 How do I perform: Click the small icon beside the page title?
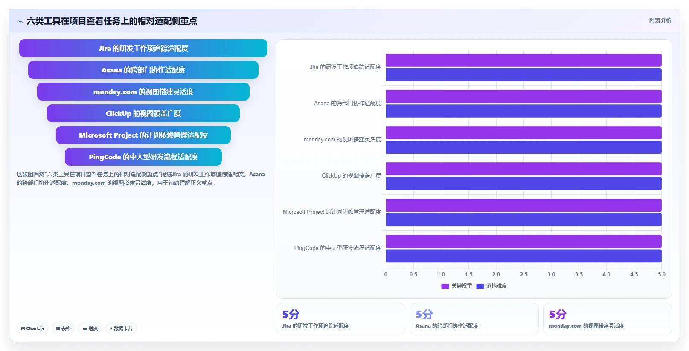(20, 21)
